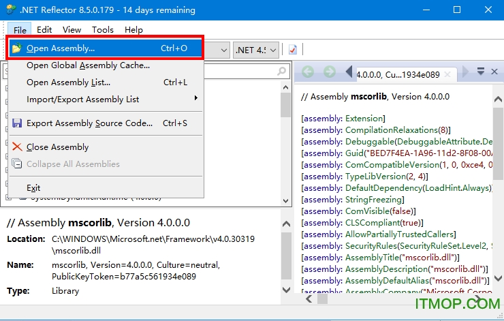Open the File menu

tap(20, 30)
